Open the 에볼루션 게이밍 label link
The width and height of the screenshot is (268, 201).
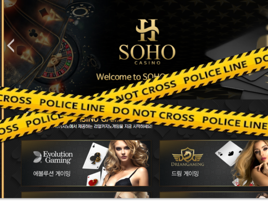click(x=52, y=174)
